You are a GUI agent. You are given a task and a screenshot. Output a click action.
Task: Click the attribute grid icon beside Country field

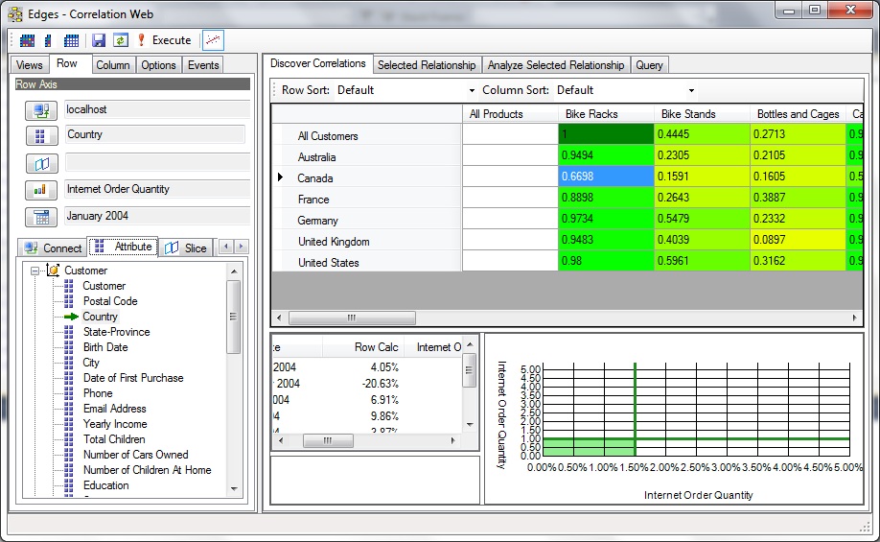coord(41,135)
